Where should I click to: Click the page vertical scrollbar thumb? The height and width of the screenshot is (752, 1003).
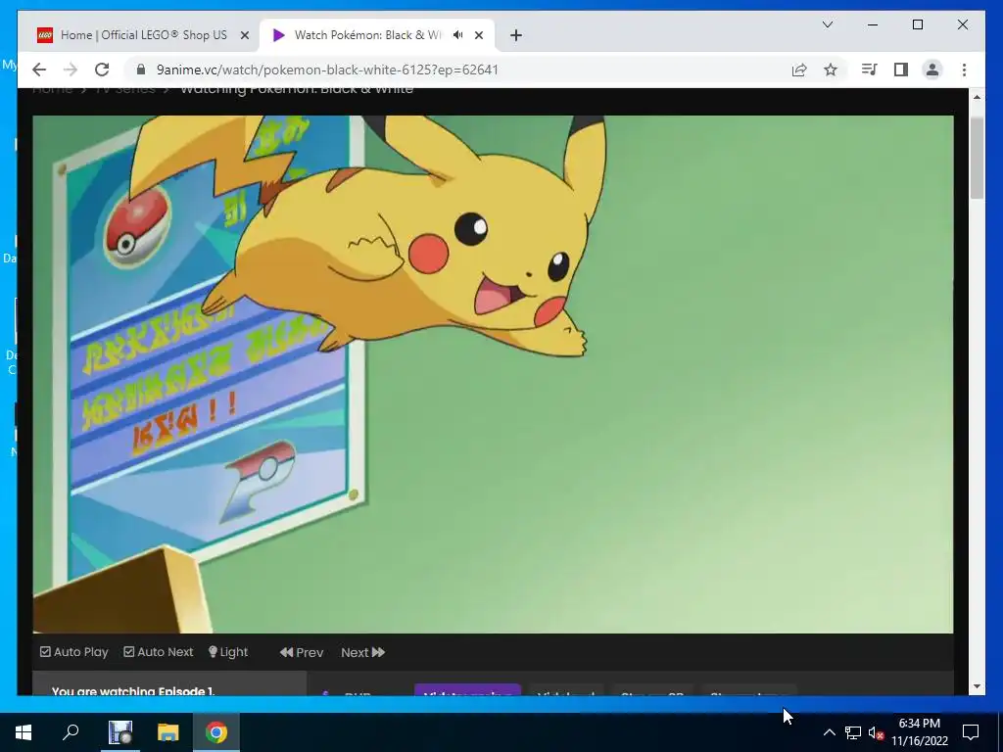pos(977,159)
